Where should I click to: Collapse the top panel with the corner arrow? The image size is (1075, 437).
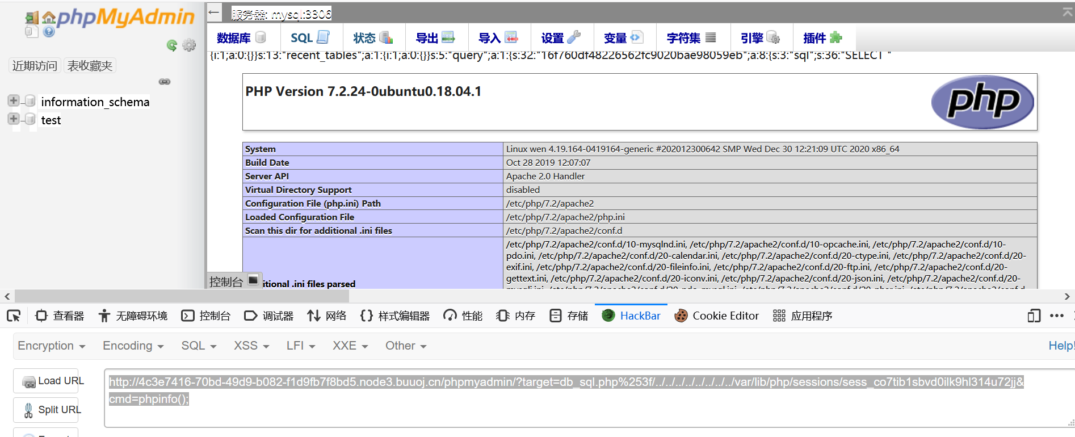point(1067,12)
